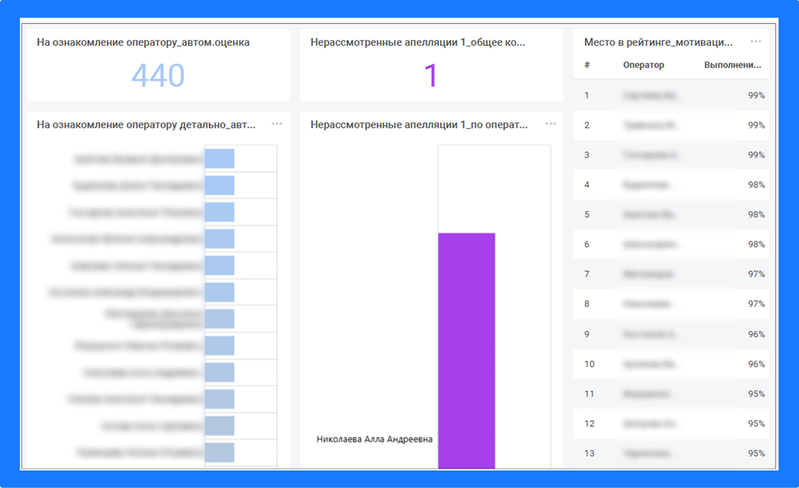Select the row ranked 1 in the rating table
799x488 pixels.
coord(671,95)
